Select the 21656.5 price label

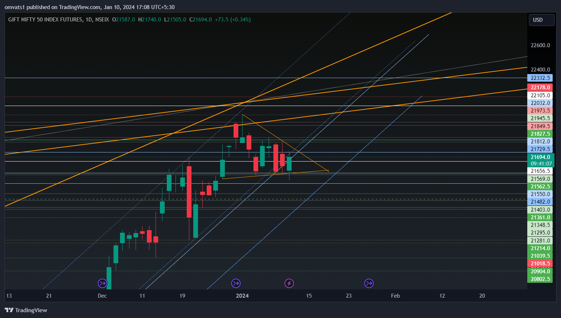540,171
